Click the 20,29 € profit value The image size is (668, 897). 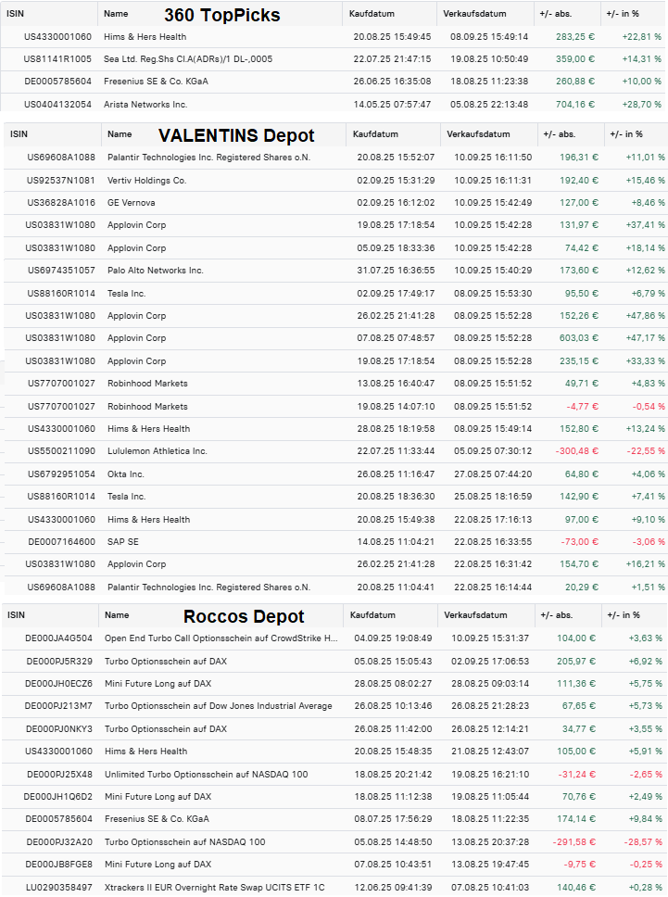pyautogui.click(x=582, y=587)
